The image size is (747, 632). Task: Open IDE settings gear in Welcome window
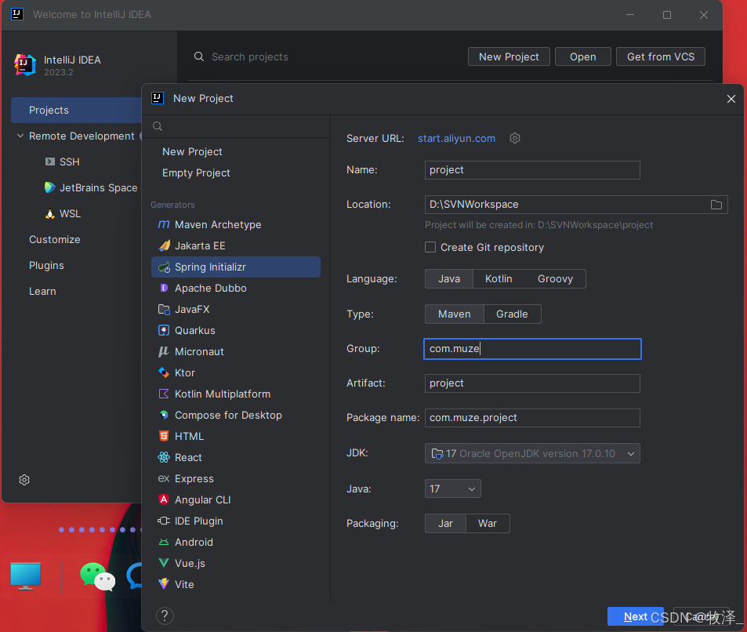click(24, 480)
